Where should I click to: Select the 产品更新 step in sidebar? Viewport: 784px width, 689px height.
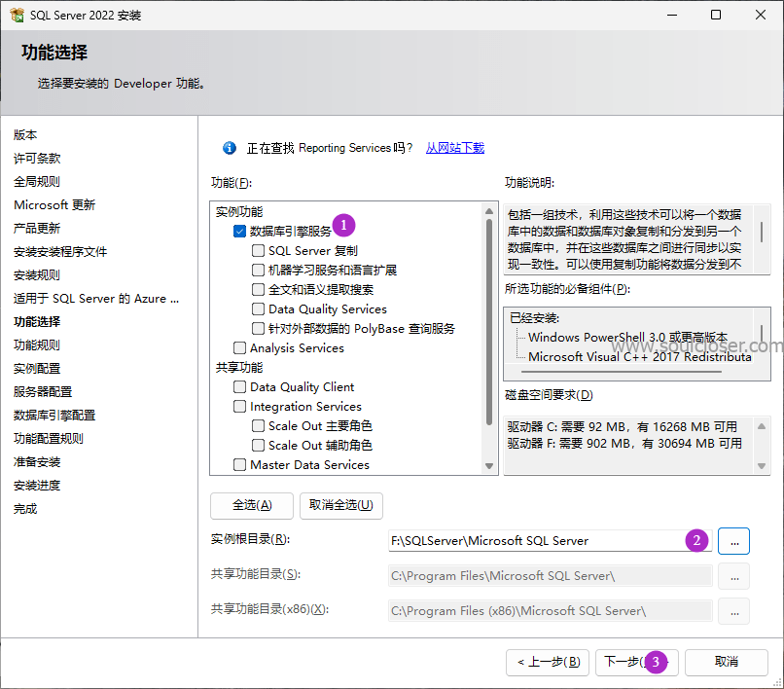(37, 229)
